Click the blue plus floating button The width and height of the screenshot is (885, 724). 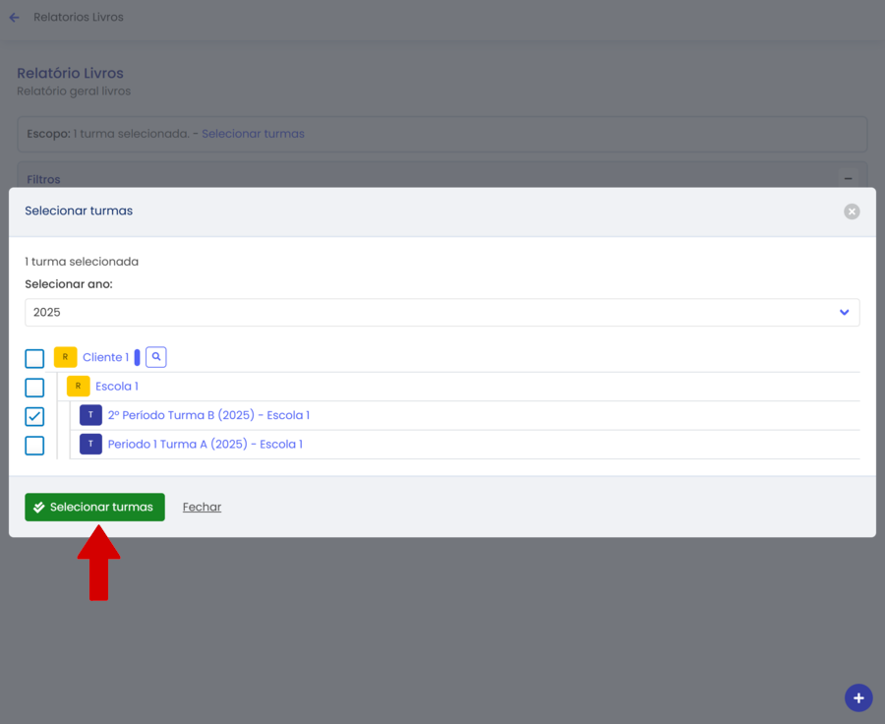click(x=858, y=697)
